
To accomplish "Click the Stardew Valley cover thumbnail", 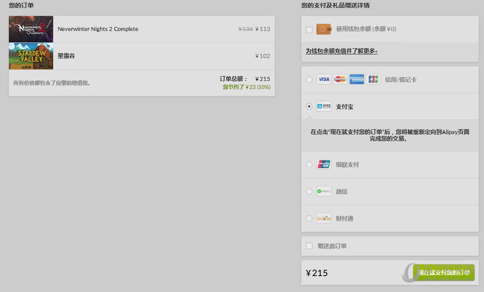I will tap(31, 56).
